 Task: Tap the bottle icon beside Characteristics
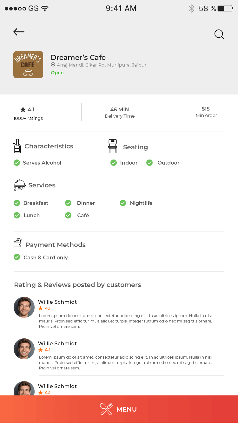(x=17, y=146)
